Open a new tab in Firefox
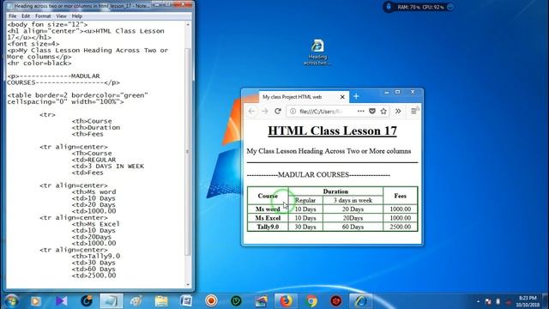The height and width of the screenshot is (309, 549). 356,96
